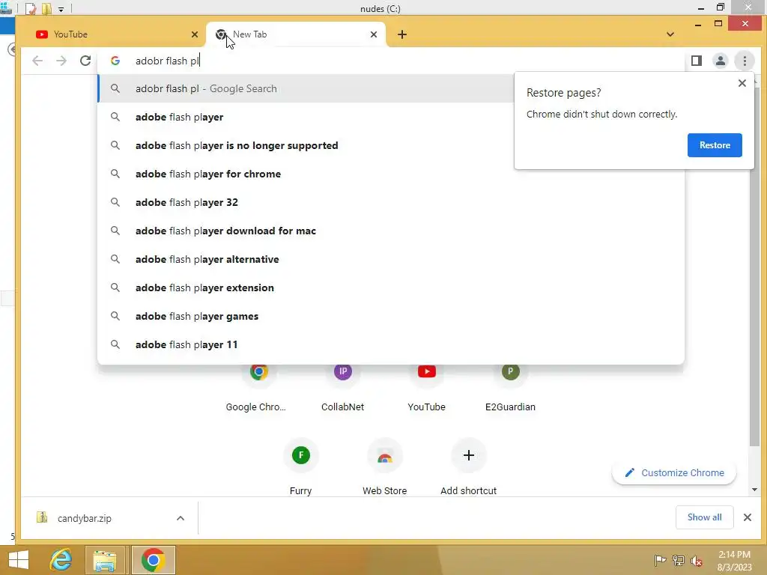Select 'adobe flash player alternative' suggestion

click(391, 259)
